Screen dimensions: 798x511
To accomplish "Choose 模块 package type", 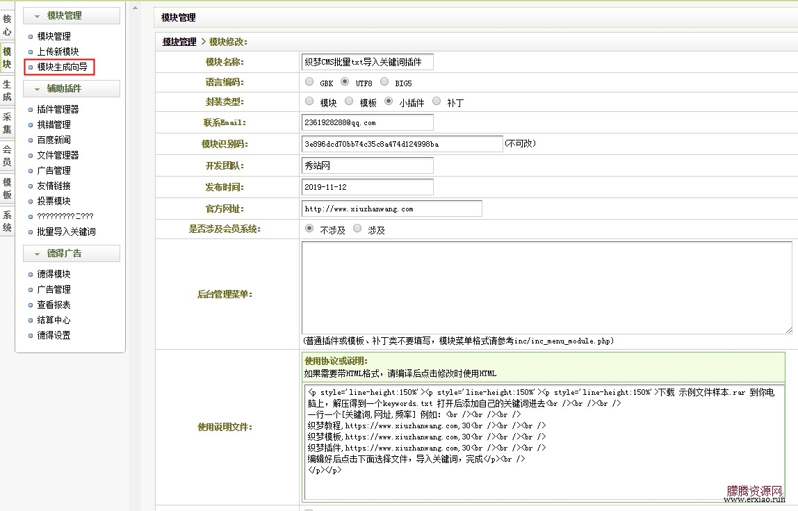I will (309, 102).
